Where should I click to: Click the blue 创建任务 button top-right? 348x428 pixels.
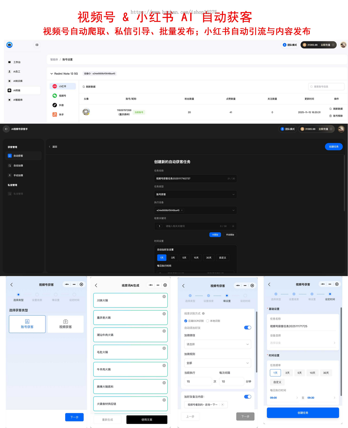pos(334,147)
